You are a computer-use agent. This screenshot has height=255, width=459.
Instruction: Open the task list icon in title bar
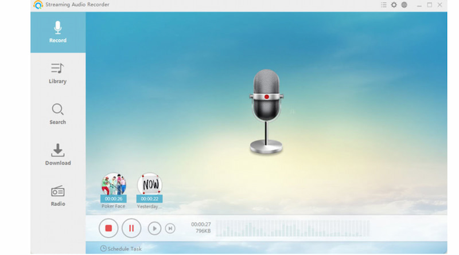click(383, 5)
